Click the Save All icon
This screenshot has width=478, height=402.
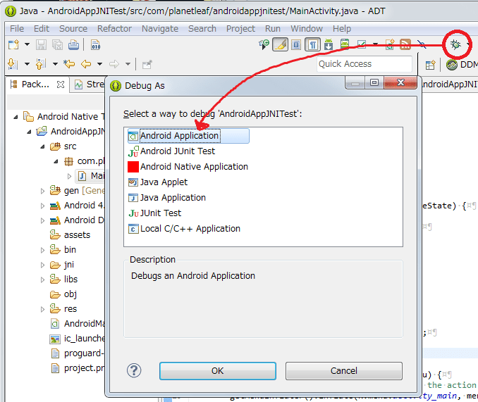pos(57,45)
